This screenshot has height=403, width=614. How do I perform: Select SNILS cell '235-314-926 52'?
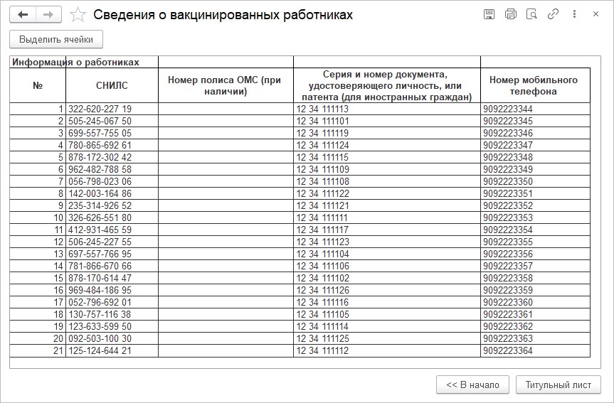click(112, 206)
